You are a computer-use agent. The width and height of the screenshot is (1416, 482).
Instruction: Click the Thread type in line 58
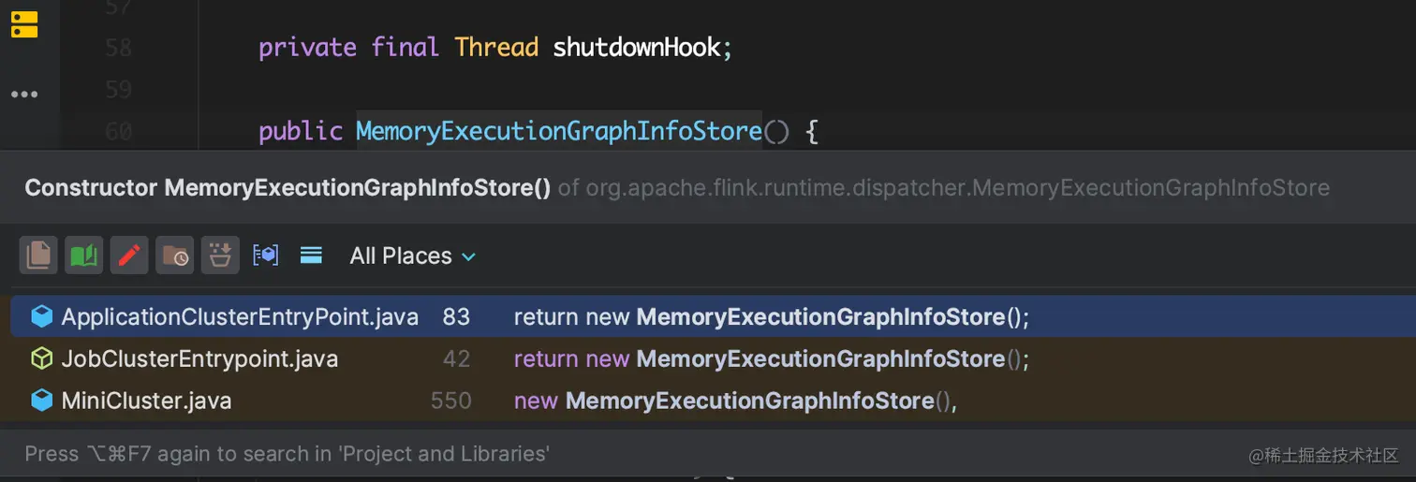pyautogui.click(x=496, y=47)
